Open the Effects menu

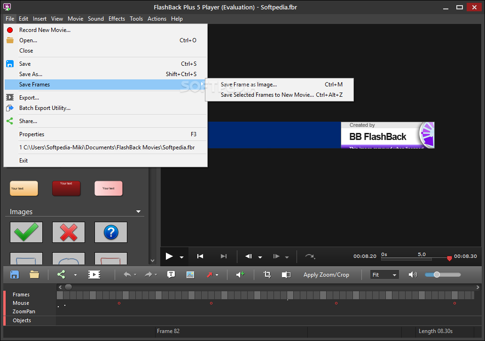point(117,19)
